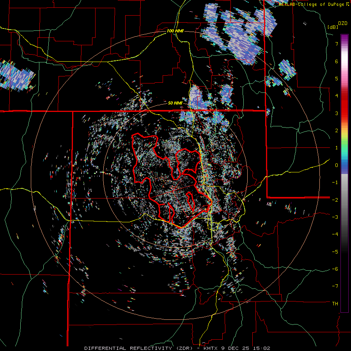Select the -6 value on the dB scale
This screenshot has height=351, width=351.
click(x=335, y=269)
